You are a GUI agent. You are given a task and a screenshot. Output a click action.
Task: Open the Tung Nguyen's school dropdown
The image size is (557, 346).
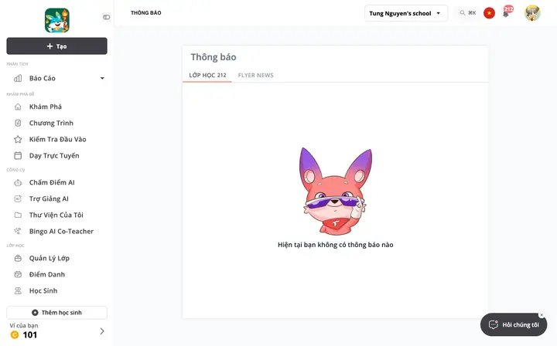[405, 13]
